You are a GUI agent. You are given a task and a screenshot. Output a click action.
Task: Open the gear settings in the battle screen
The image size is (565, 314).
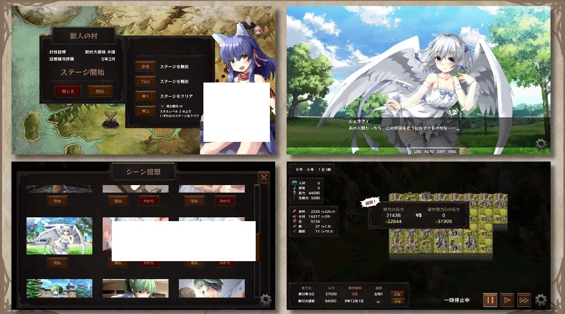point(540,300)
